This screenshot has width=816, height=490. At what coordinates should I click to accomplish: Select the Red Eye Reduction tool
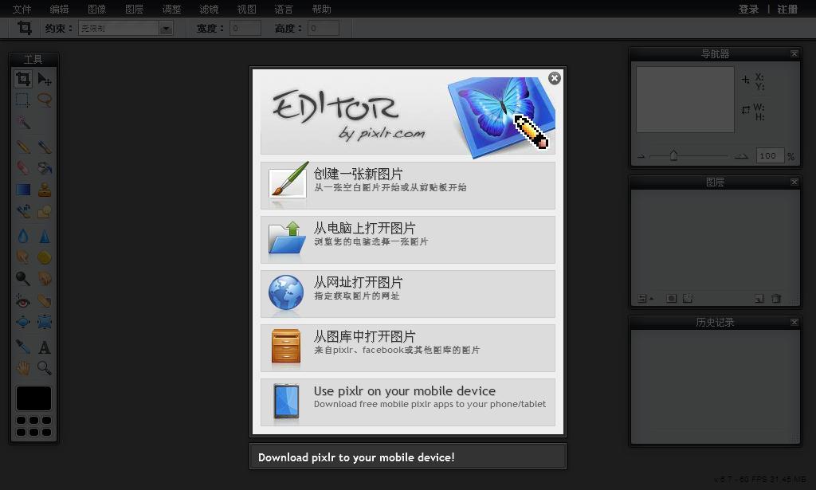tap(23, 301)
